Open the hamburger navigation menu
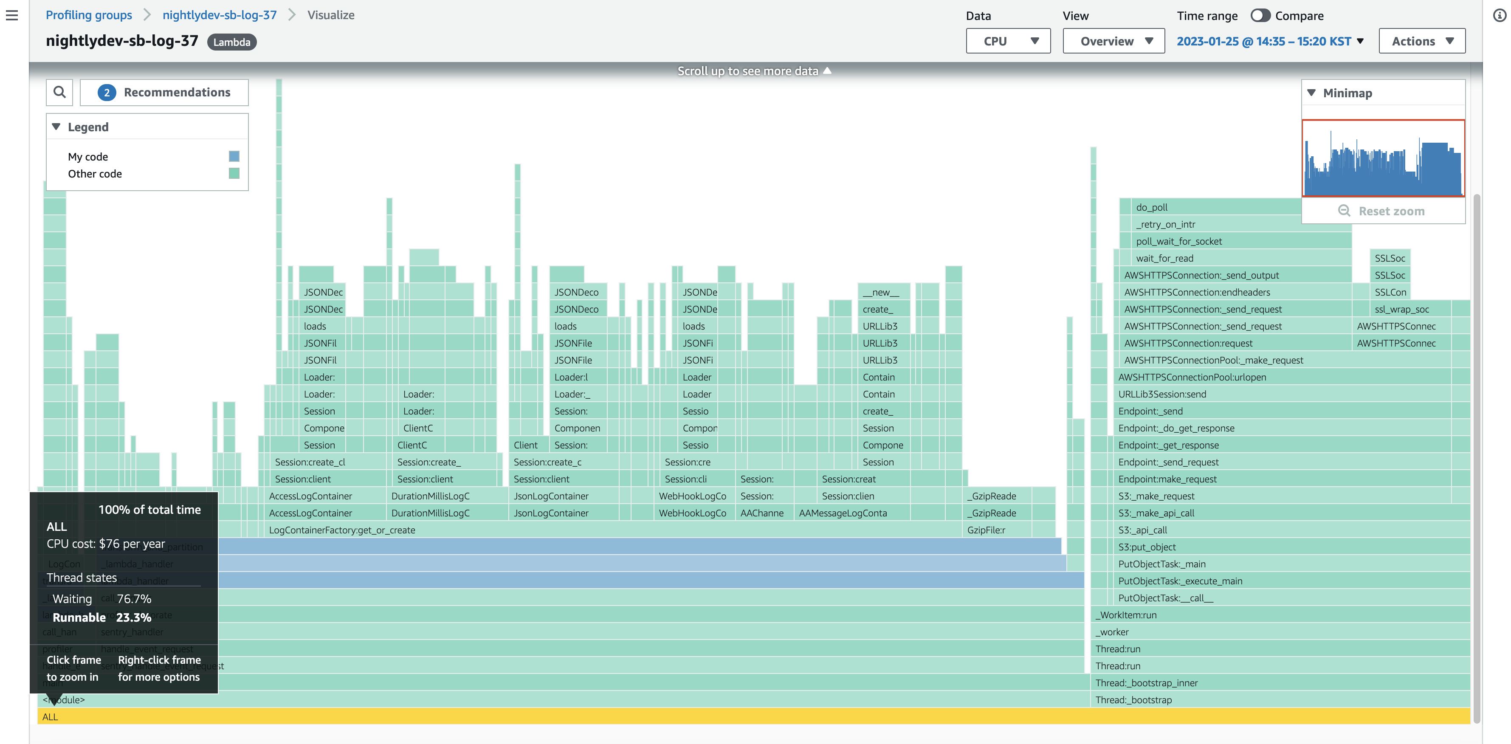This screenshot has width=1511, height=744. pos(12,15)
